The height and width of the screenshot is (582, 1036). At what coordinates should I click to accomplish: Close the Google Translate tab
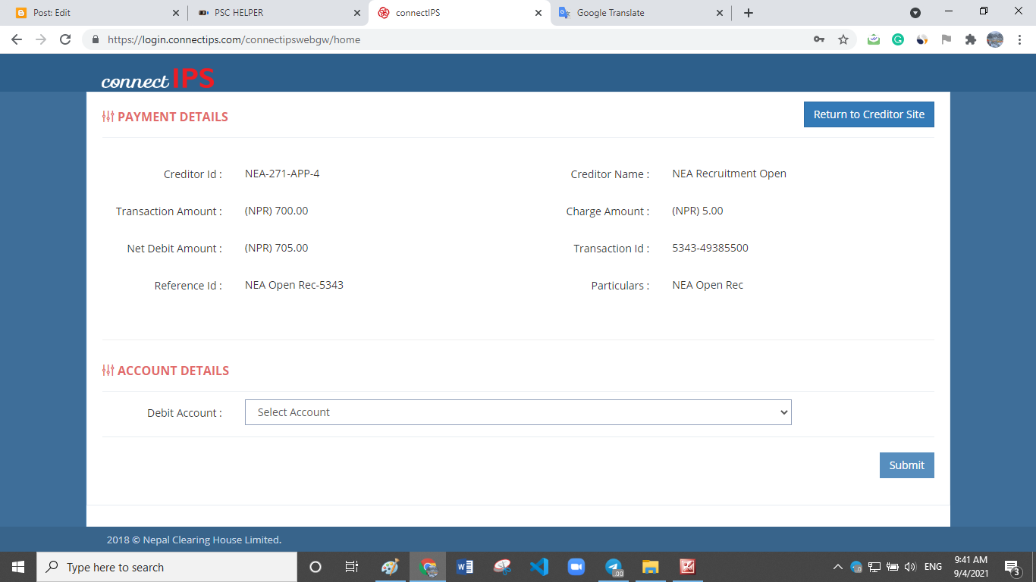coord(720,13)
